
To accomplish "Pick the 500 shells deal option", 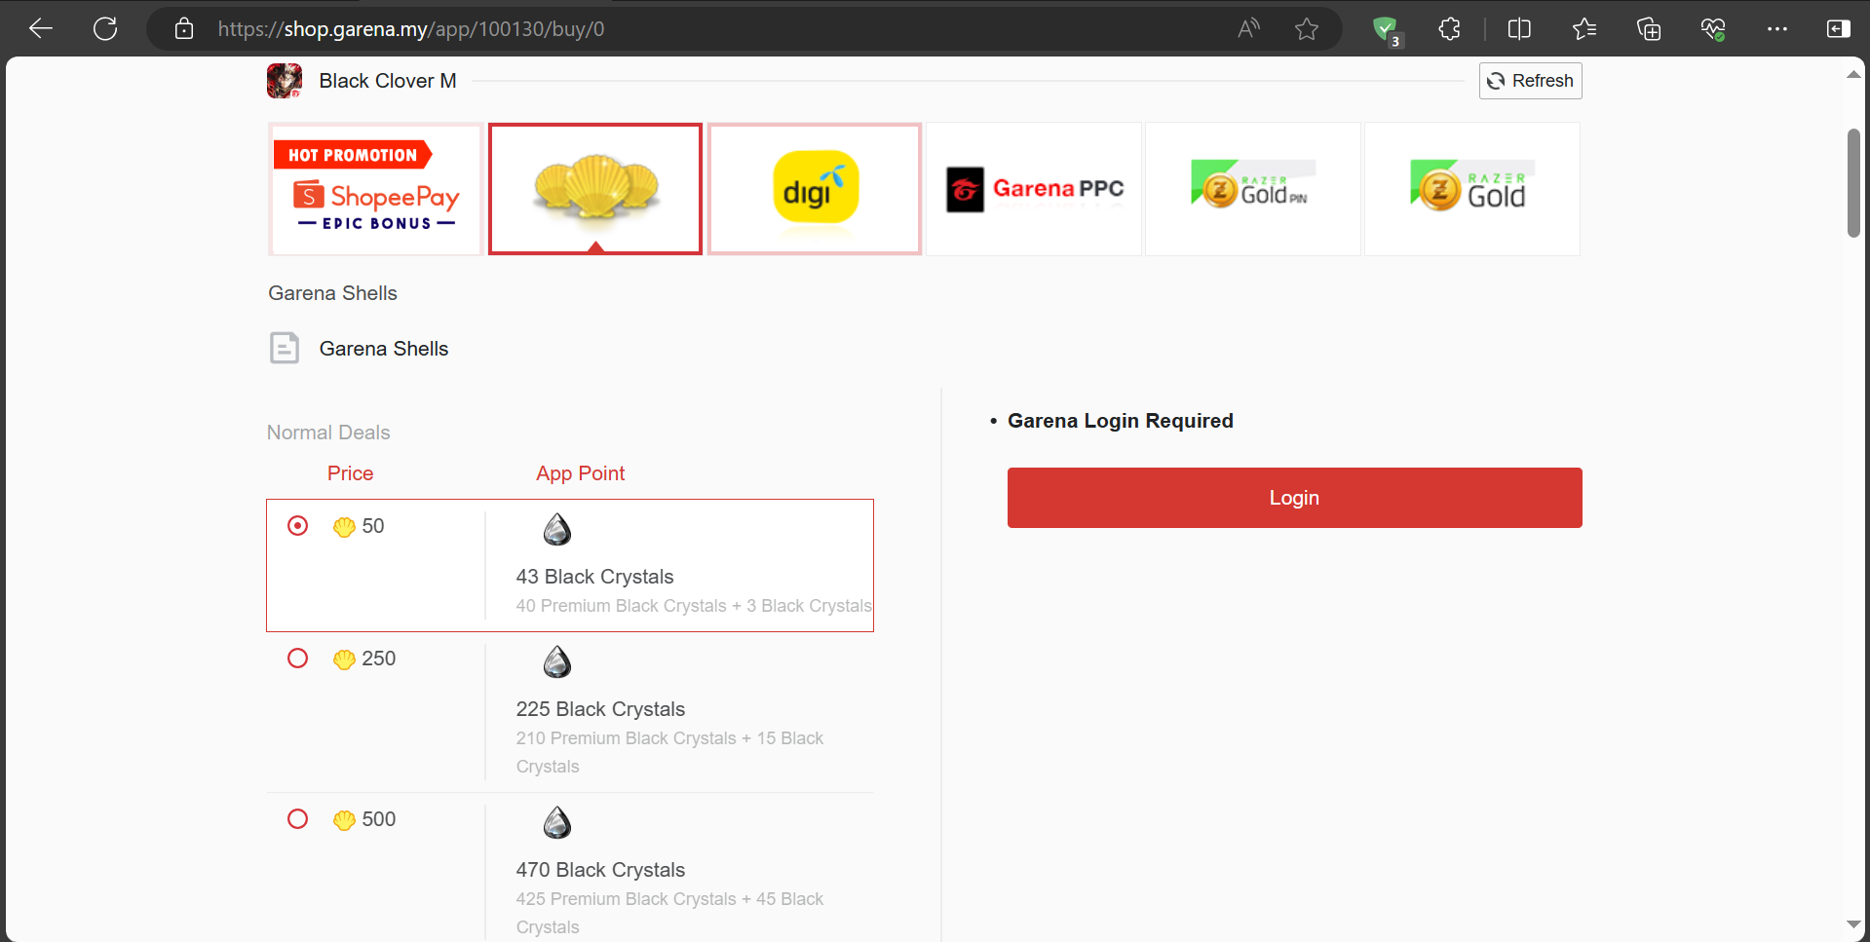I will click(297, 819).
